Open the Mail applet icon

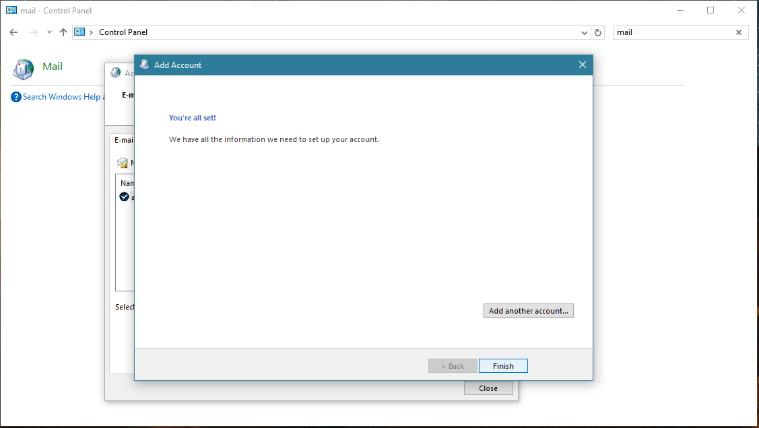click(x=24, y=68)
